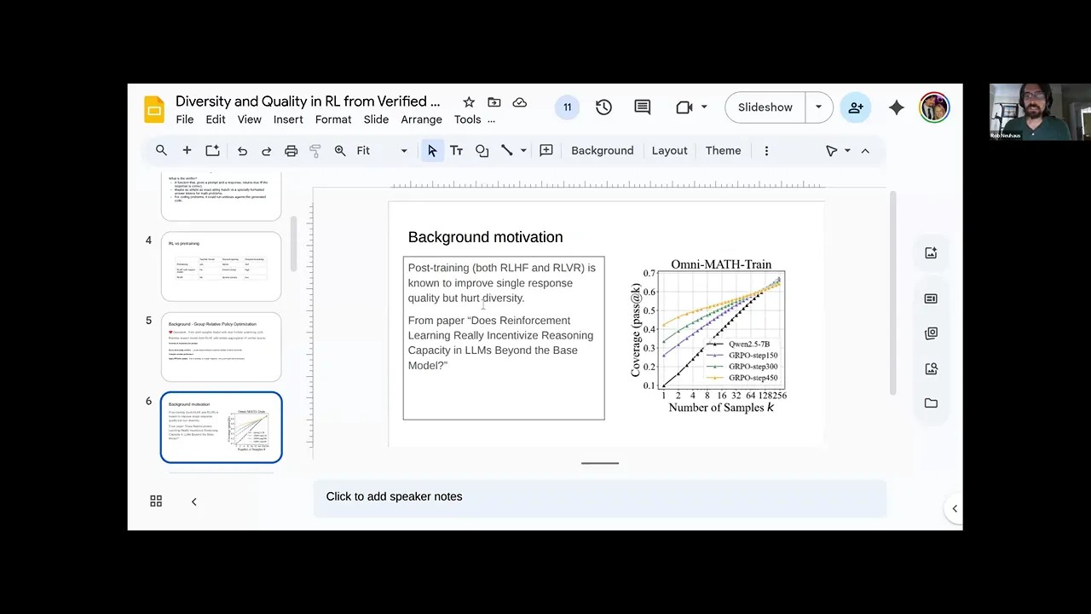Open the pointer mode tool

[x=831, y=151]
